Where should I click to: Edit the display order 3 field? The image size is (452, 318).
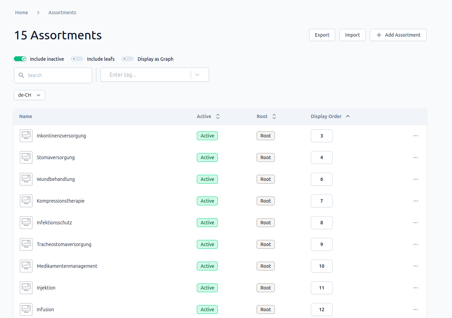point(322,136)
